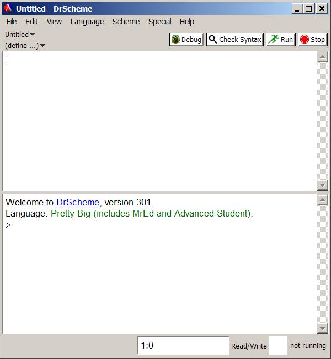The image size is (331, 359).
Task: Expand the Untitled file dropdown
Action: click(x=20, y=35)
